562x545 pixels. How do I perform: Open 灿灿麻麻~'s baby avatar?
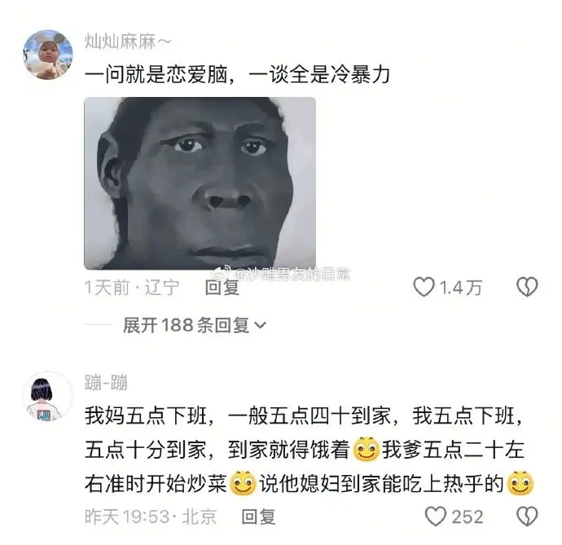(48, 55)
